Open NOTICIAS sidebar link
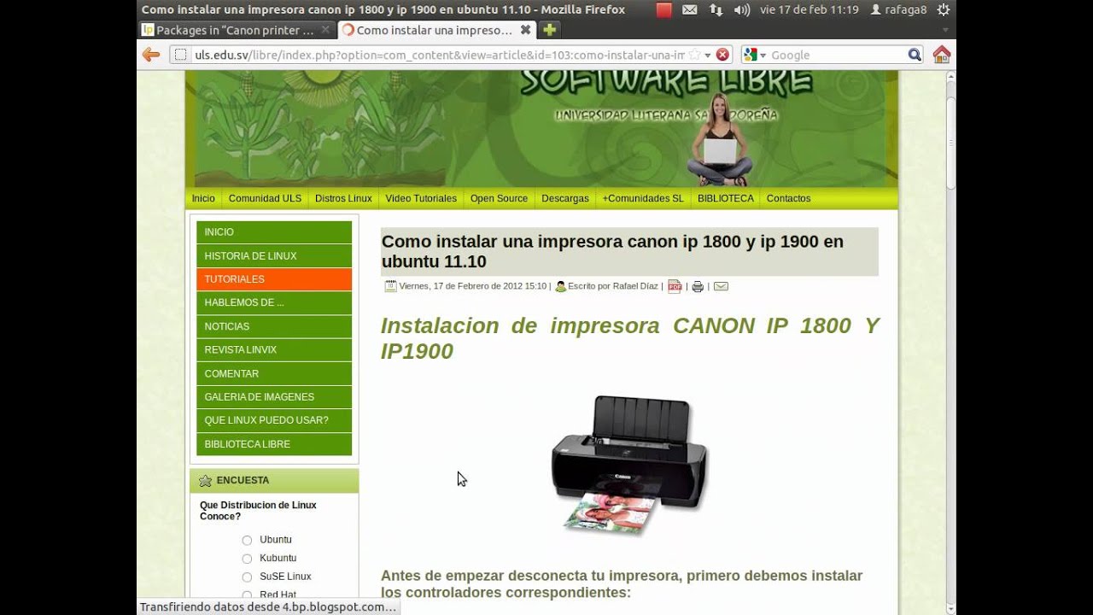 [274, 326]
